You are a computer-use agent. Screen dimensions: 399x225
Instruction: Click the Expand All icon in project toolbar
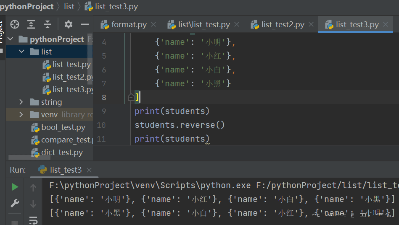tap(31, 24)
